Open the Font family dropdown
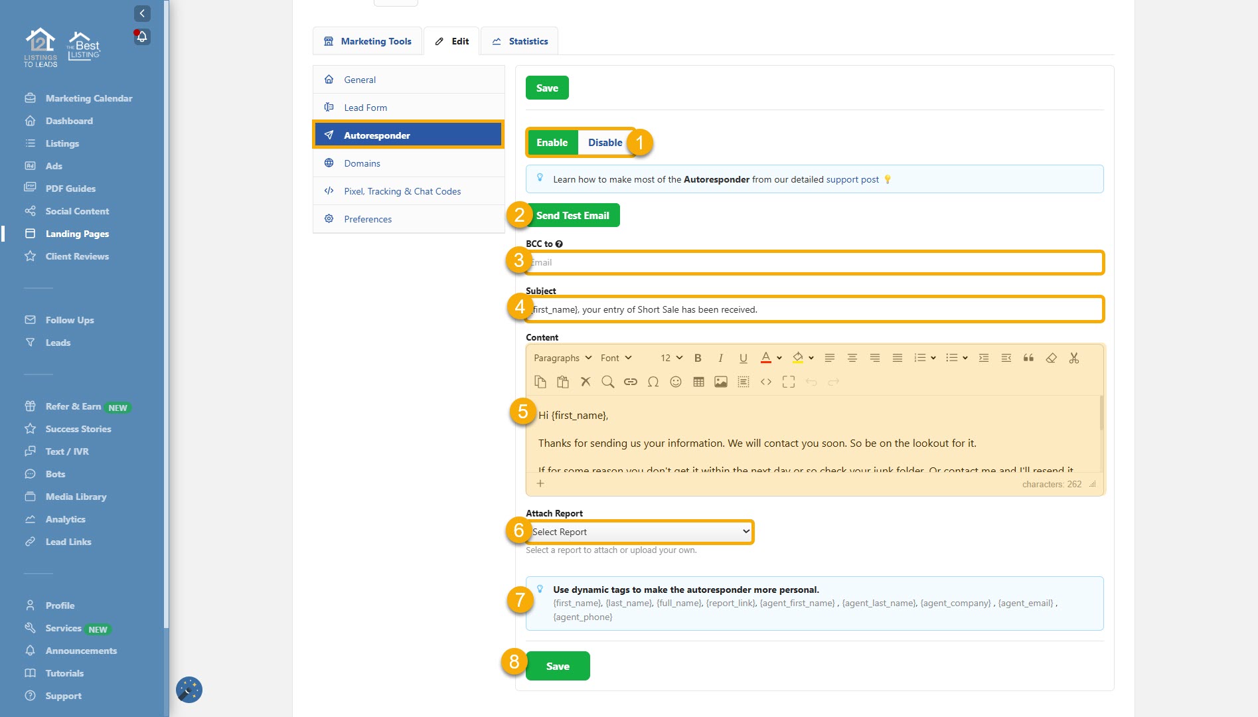The image size is (1258, 717). click(615, 358)
